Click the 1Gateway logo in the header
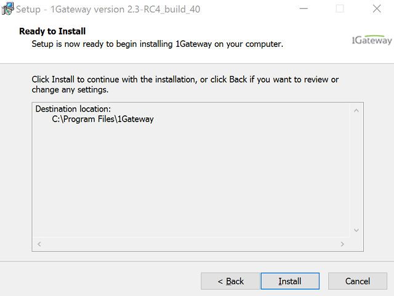The image size is (394, 296). [x=371, y=41]
